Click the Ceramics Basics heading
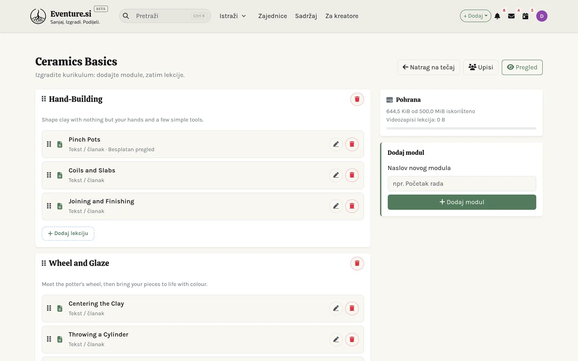 (x=76, y=61)
